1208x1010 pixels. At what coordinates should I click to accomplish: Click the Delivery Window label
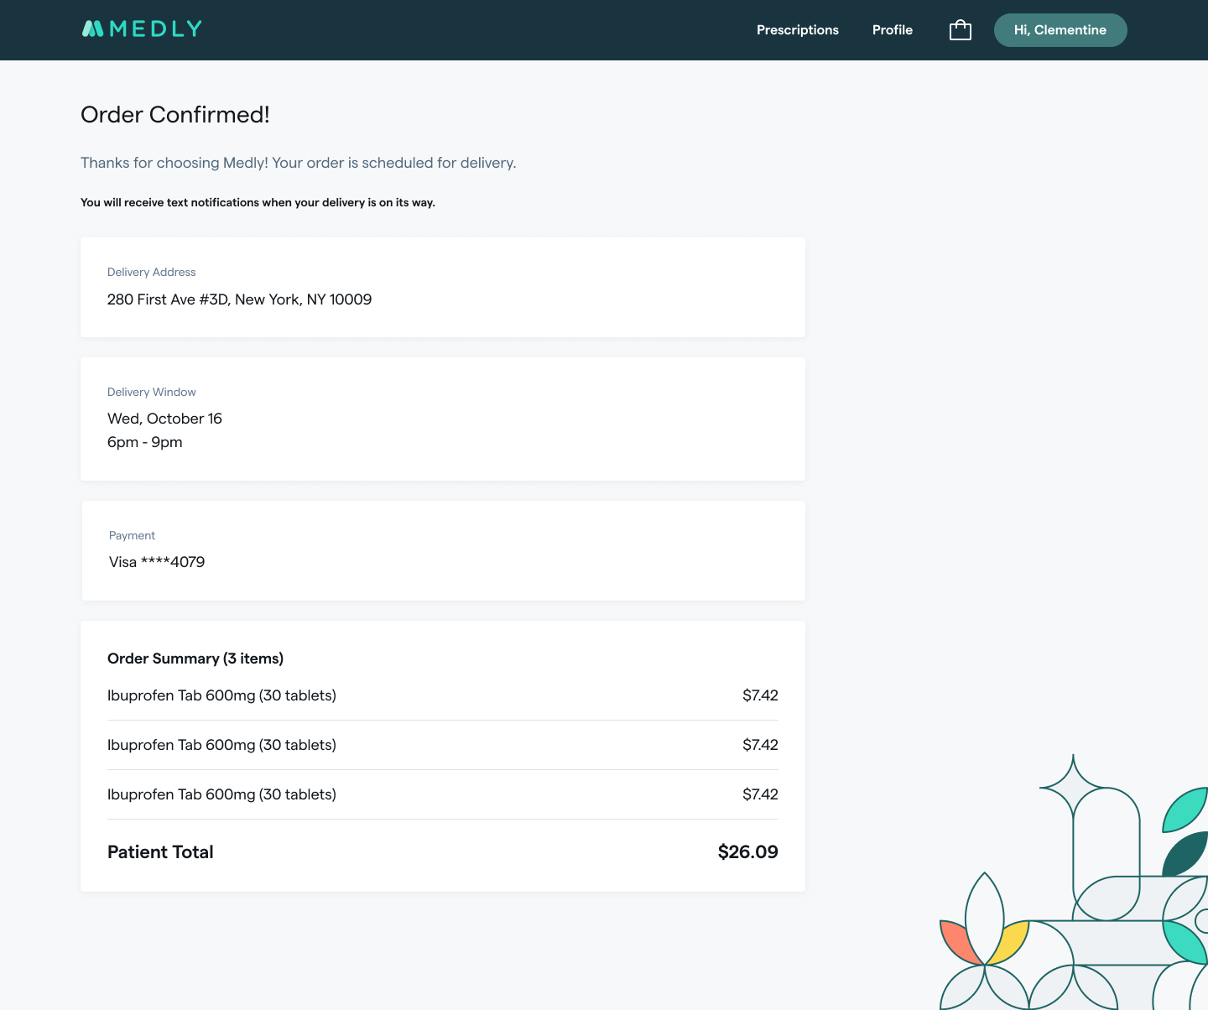(151, 392)
